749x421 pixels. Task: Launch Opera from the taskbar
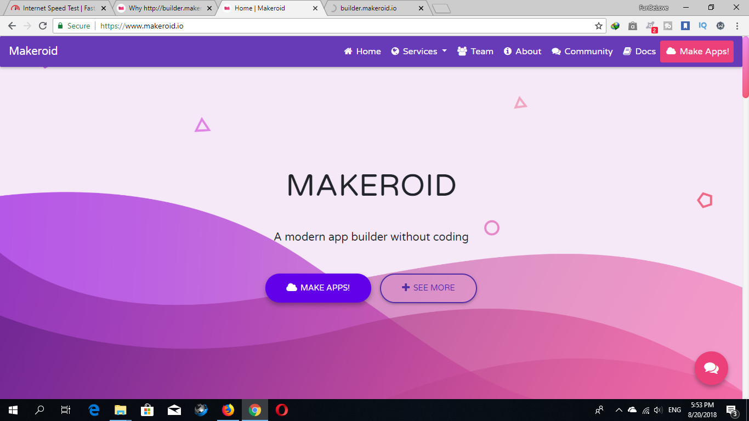tap(282, 410)
